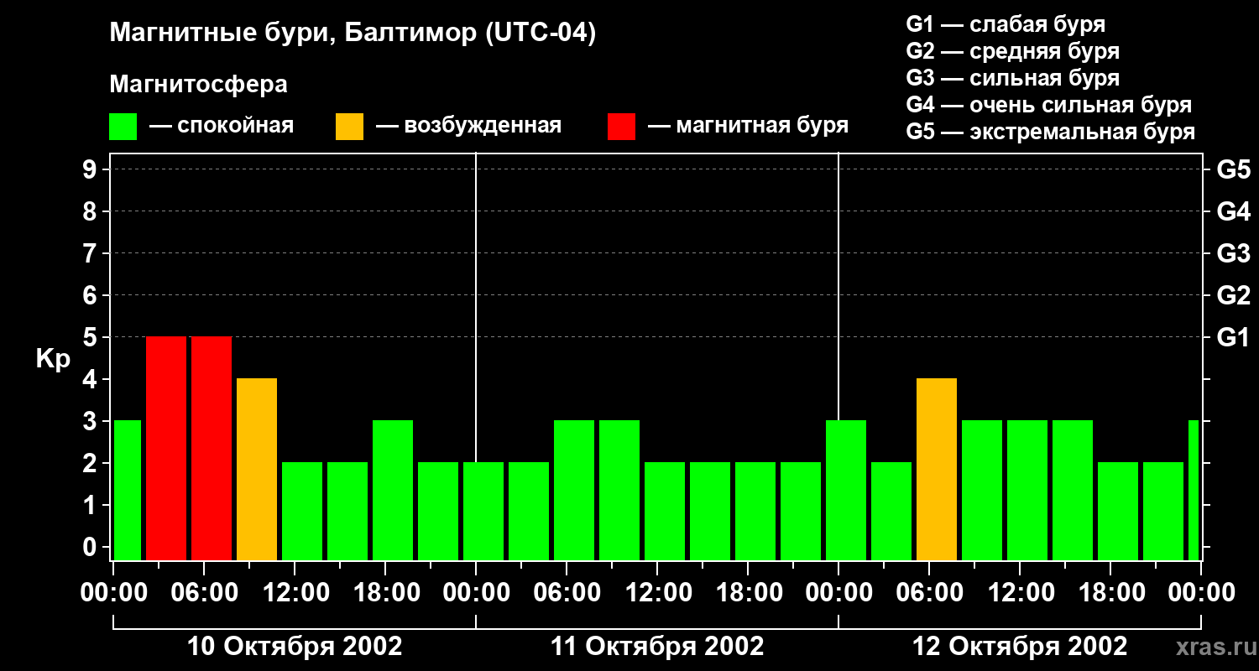The height and width of the screenshot is (671, 1259).
Task: Click the '— возбужденная' legend label
Action: pos(468,127)
